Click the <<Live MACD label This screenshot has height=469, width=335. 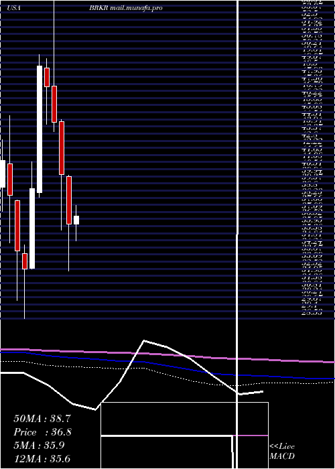(x=282, y=452)
